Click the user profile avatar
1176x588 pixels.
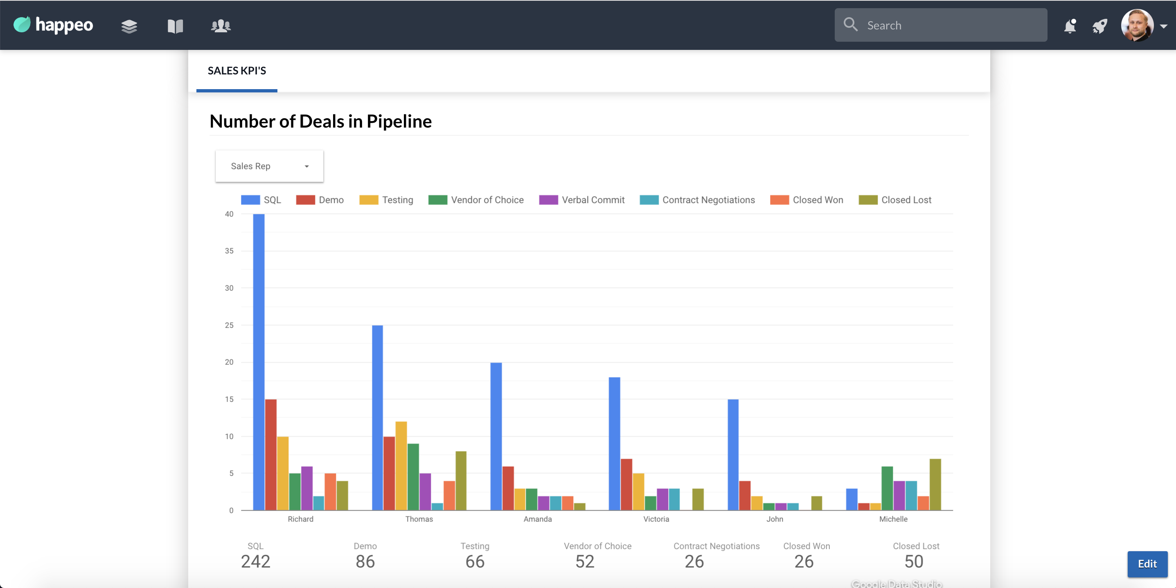pos(1136,25)
